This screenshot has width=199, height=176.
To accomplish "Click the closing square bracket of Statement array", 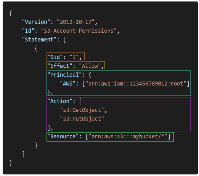I will click(23, 154).
